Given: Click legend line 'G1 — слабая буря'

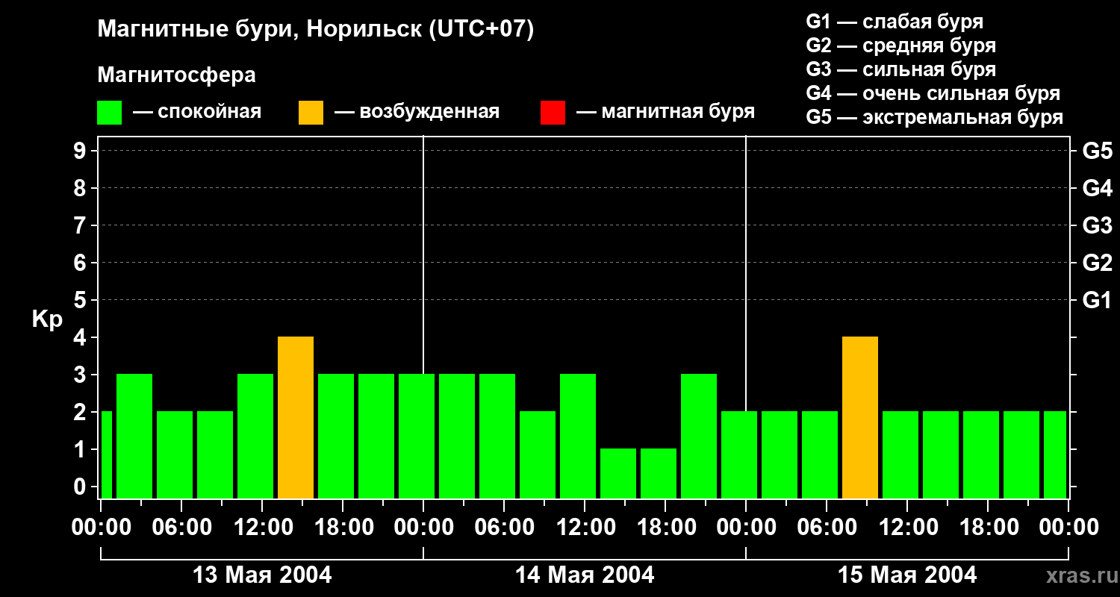Looking at the screenshot, I should coord(895,22).
